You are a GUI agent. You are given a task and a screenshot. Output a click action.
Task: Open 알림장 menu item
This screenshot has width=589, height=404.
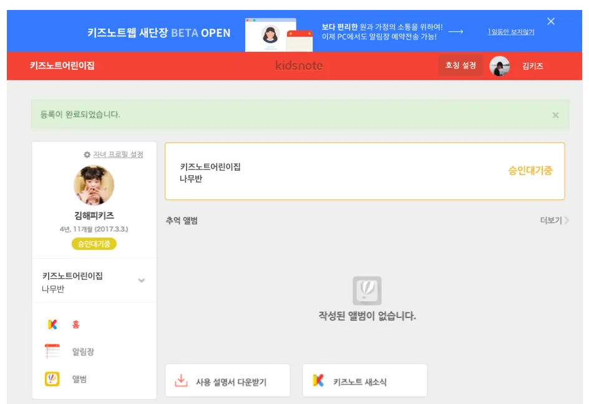point(83,352)
